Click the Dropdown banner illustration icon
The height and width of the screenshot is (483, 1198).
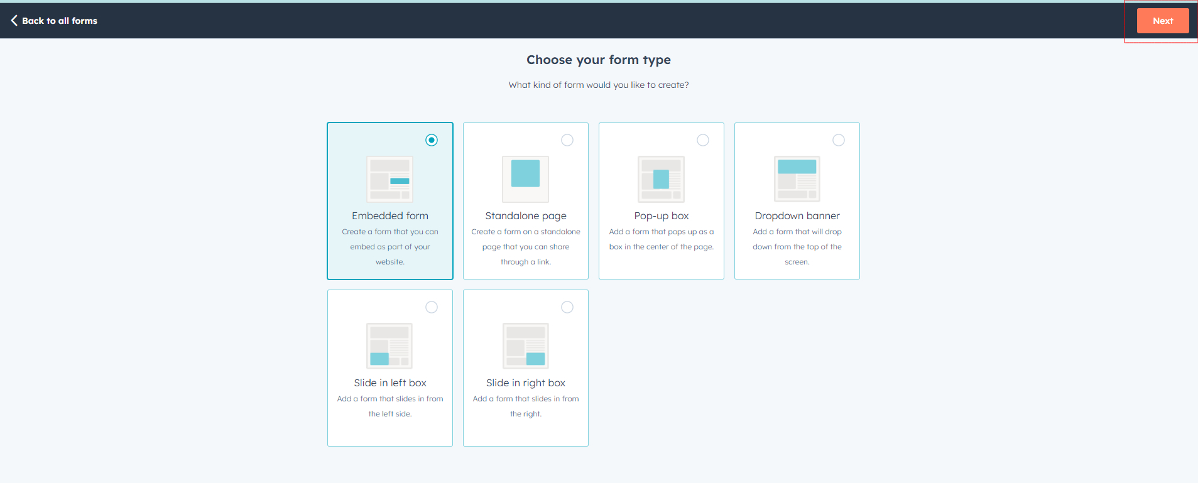(797, 179)
